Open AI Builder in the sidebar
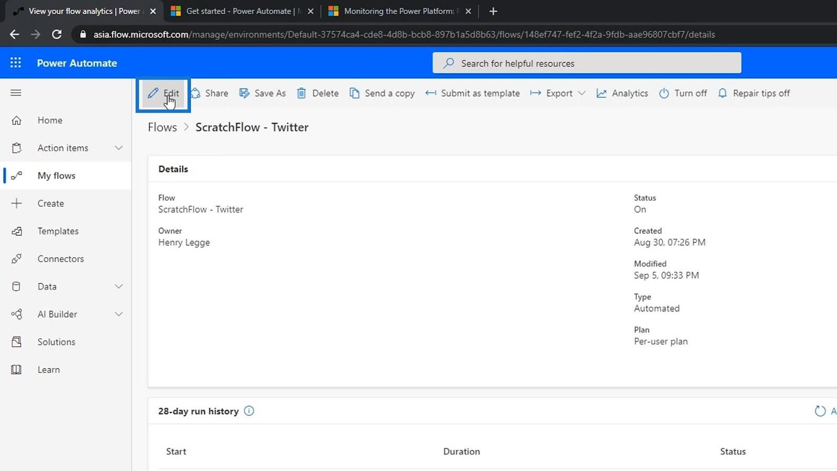The height and width of the screenshot is (471, 837). [65, 315]
